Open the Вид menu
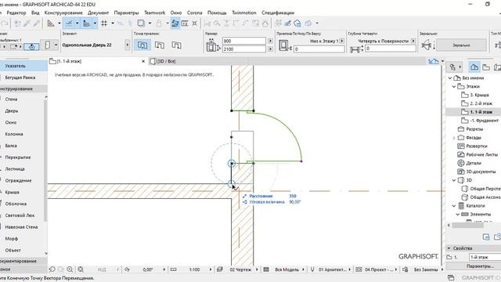 [x=35, y=13]
